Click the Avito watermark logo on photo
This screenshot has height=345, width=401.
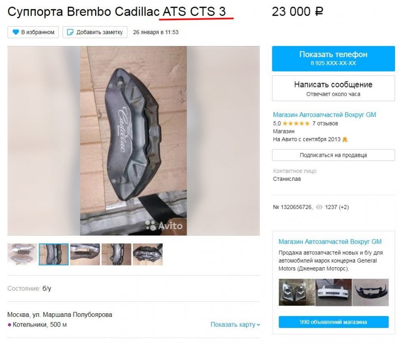(164, 225)
